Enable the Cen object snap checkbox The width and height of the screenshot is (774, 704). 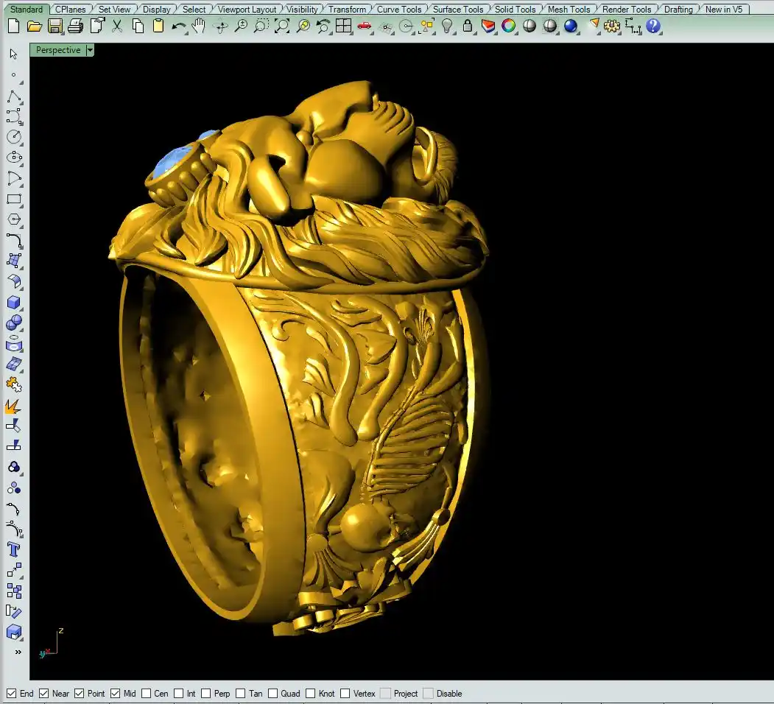point(147,694)
